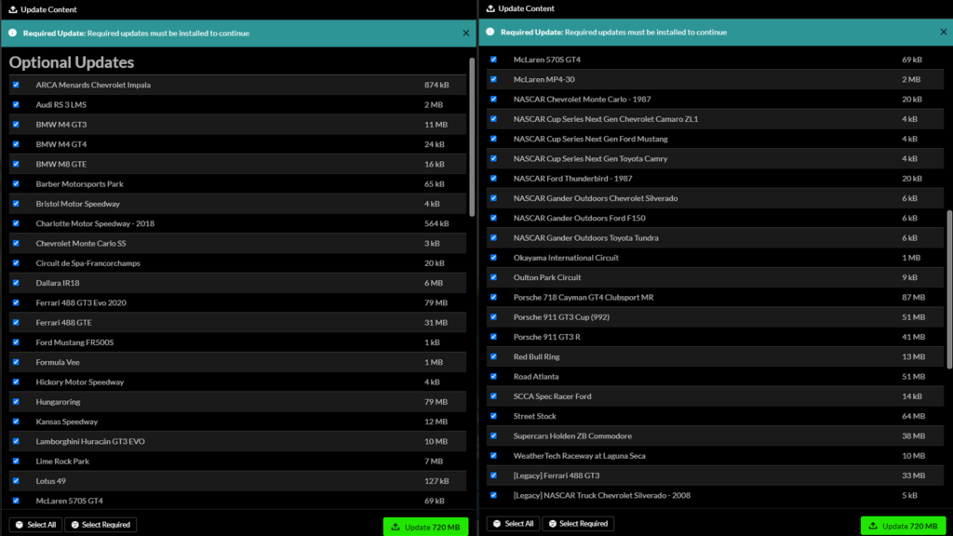Click NASCAR Cup Series Next Gen Chevrolet Camaro ZL1 name
The width and height of the screenshot is (953, 536).
click(x=605, y=119)
